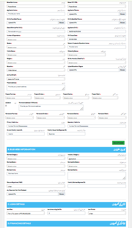
Task: Open the disability question dropdown
Action: click(97, 62)
